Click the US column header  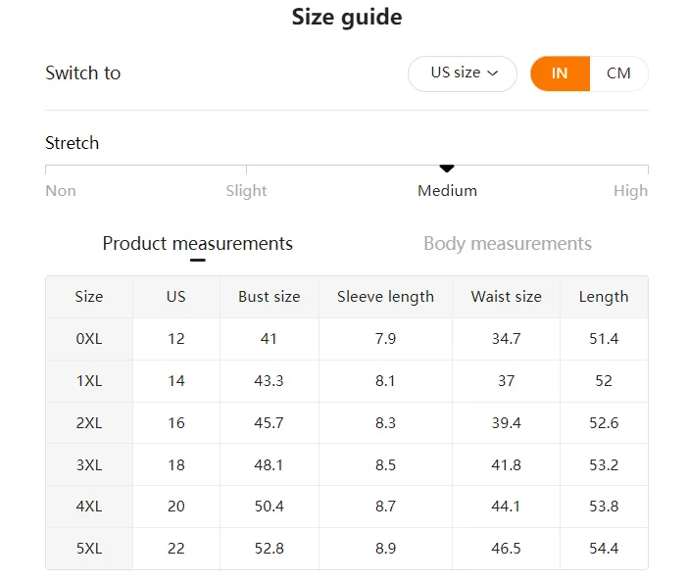[x=176, y=297]
